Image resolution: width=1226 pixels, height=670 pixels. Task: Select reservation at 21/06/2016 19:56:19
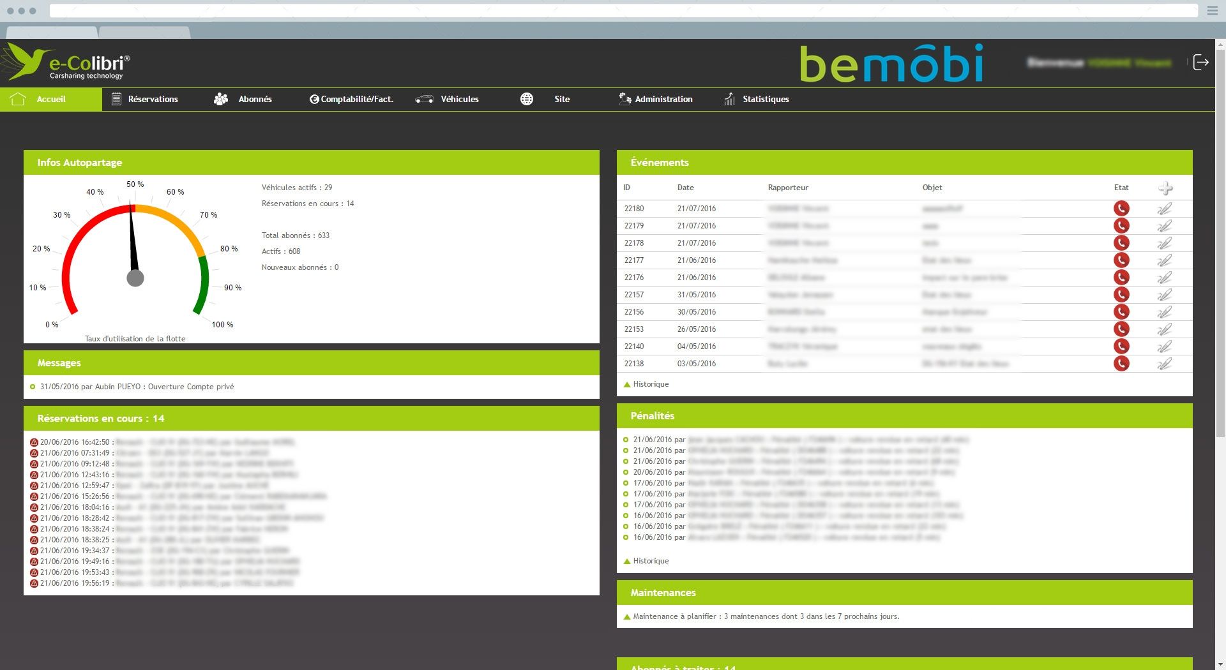[x=162, y=583]
